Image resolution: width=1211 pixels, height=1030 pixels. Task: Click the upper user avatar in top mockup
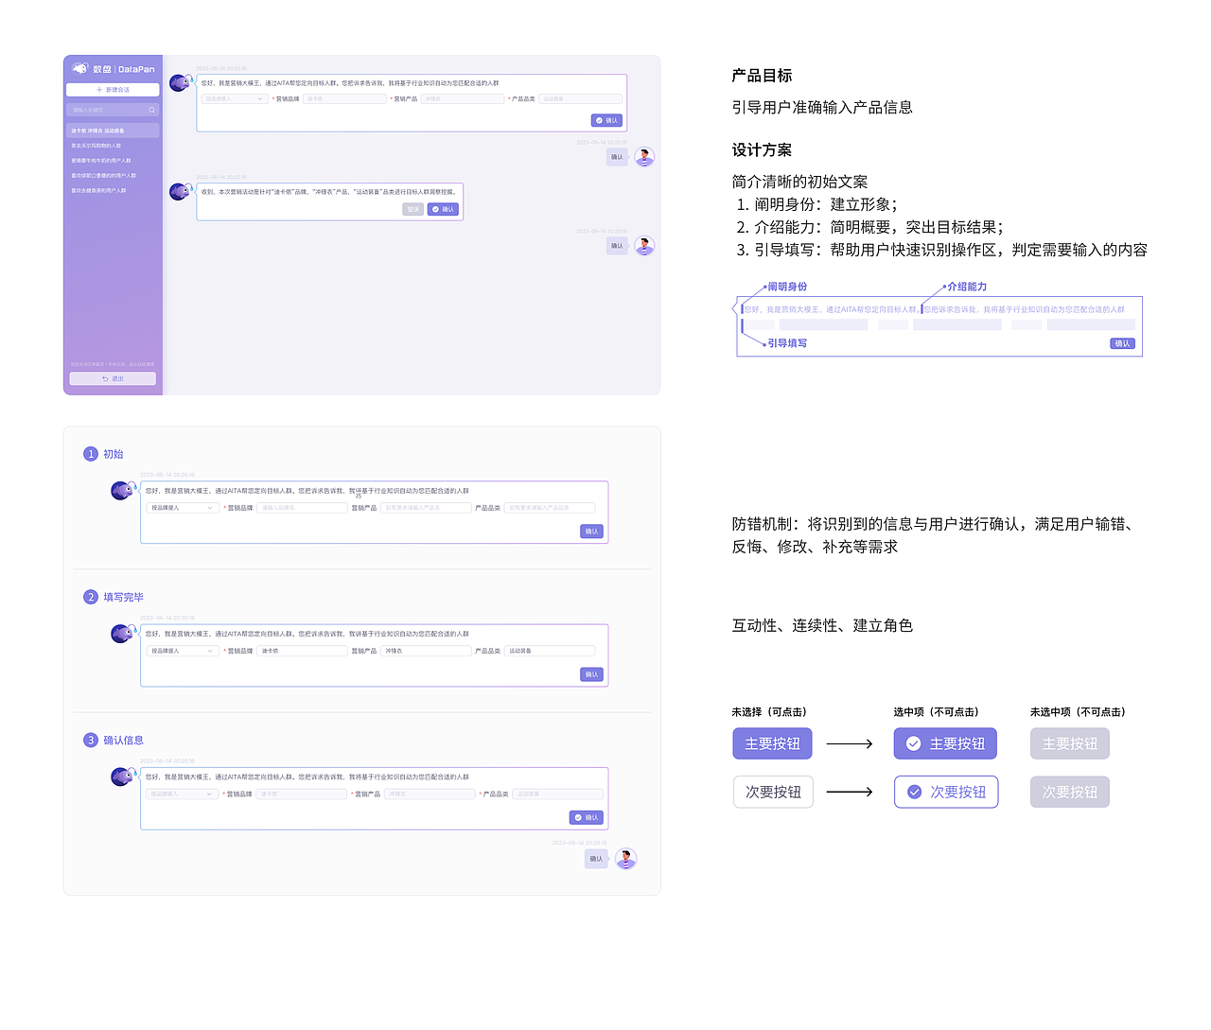(644, 157)
